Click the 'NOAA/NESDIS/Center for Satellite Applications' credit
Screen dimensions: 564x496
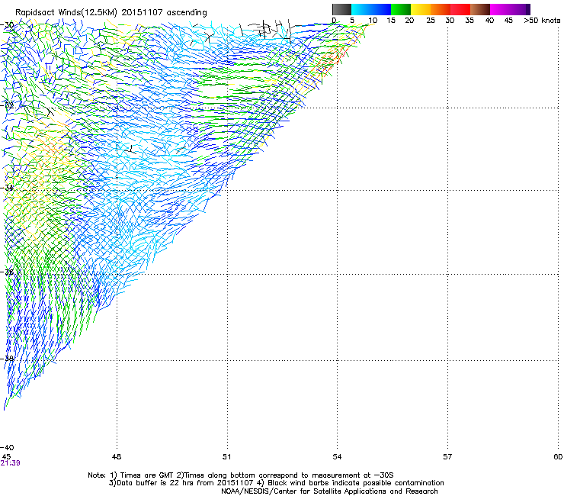click(x=329, y=491)
